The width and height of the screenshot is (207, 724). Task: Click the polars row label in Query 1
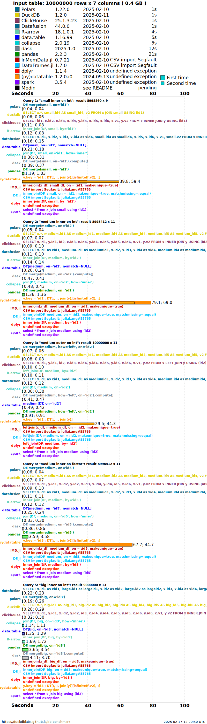(x=15, y=107)
